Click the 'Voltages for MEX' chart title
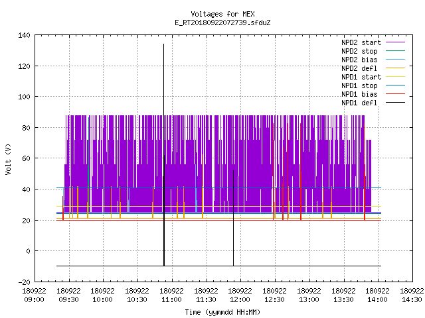This screenshot has height=318, width=425. [x=222, y=14]
